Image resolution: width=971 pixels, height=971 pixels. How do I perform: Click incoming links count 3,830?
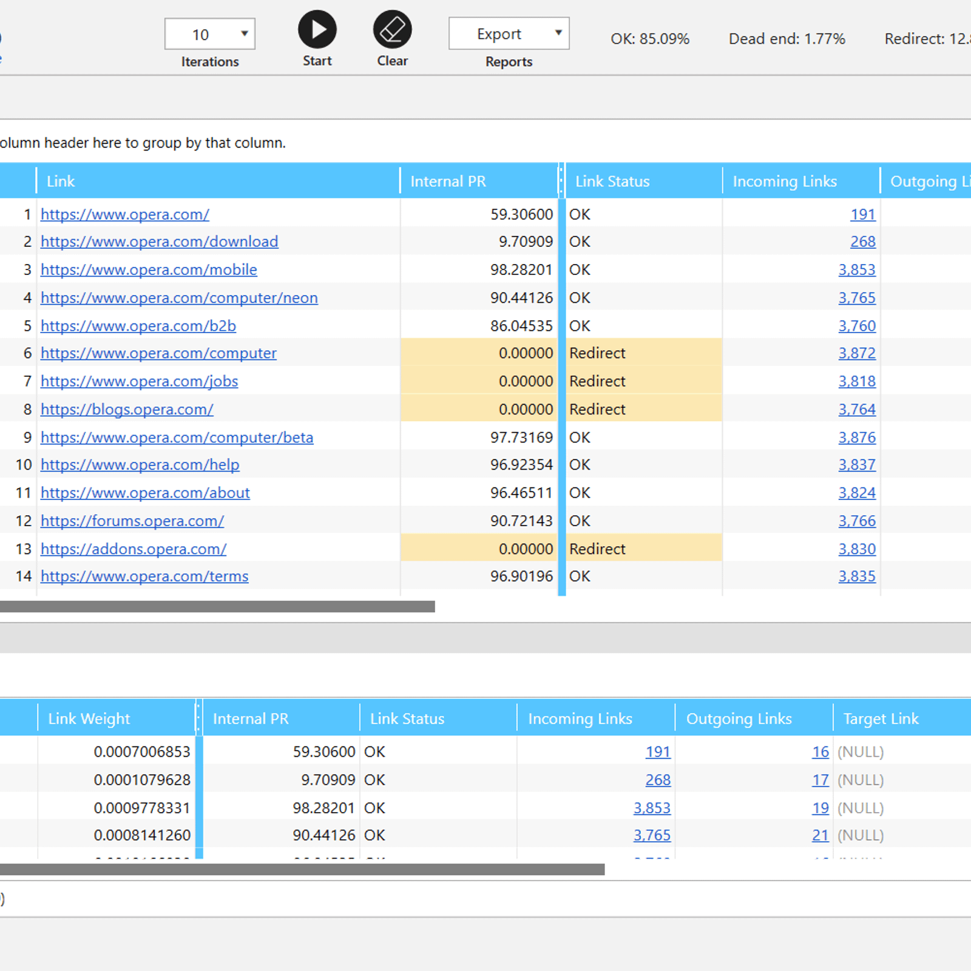click(857, 549)
